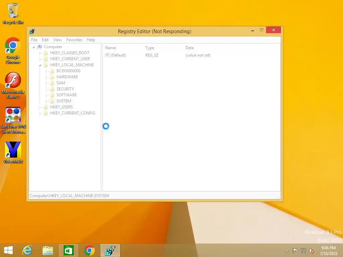Select the SYSTEM key label

coord(64,101)
